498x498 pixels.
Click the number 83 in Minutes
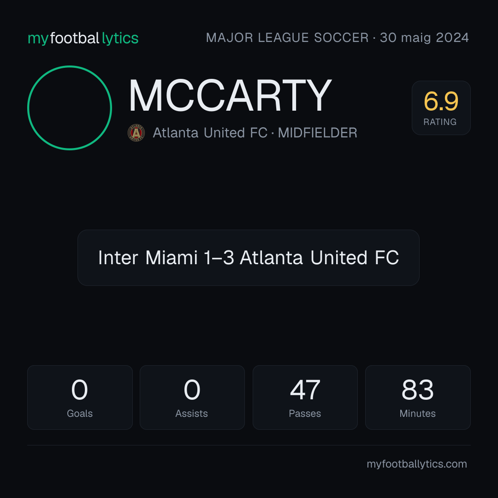tap(418, 390)
